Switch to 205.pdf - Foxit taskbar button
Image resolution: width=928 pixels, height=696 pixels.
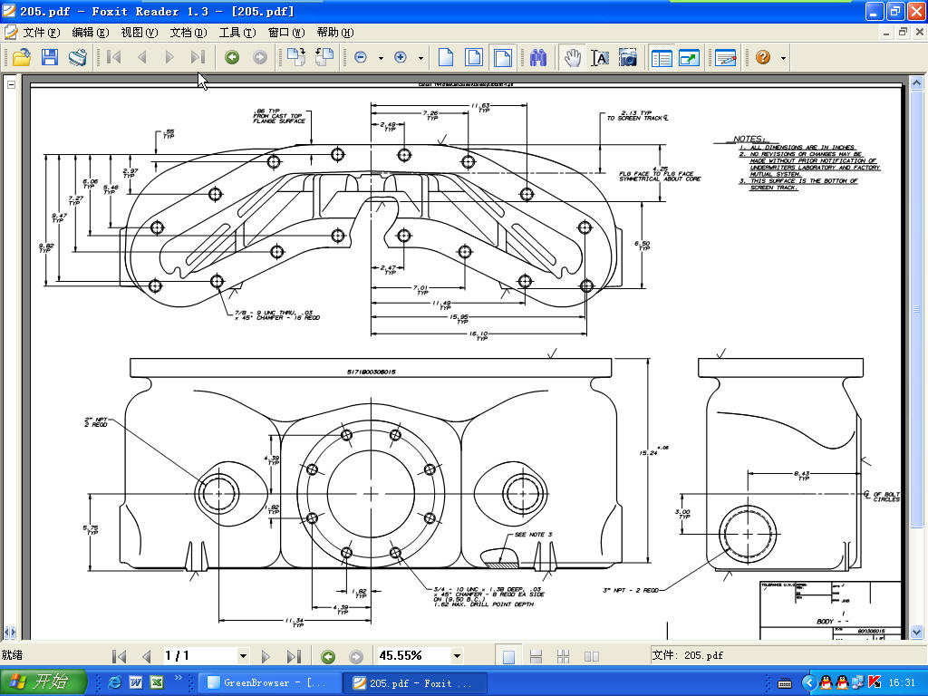pos(415,683)
